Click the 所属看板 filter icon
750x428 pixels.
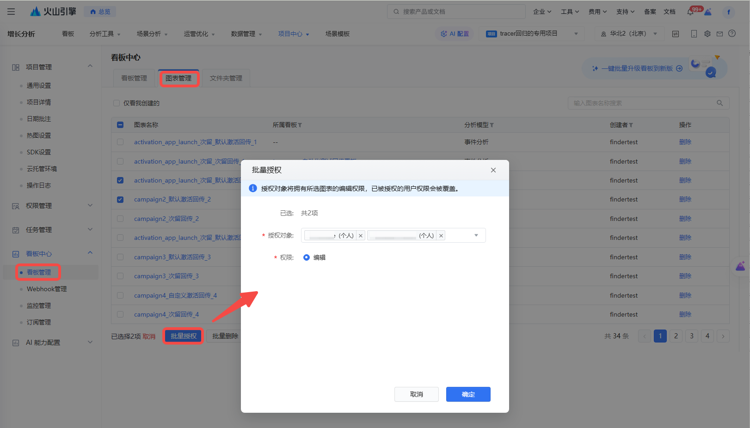(300, 125)
